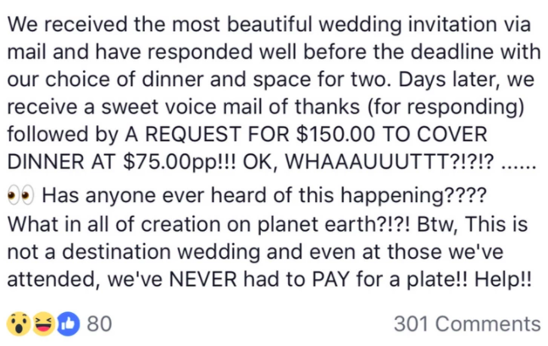The width and height of the screenshot is (548, 346).
Task: Click the Wow reaction emoji icon
Action: point(19,324)
